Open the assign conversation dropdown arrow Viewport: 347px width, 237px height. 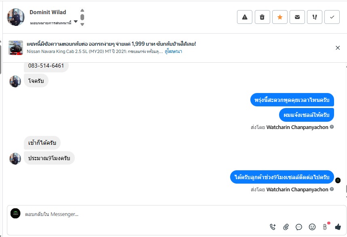click(x=76, y=22)
